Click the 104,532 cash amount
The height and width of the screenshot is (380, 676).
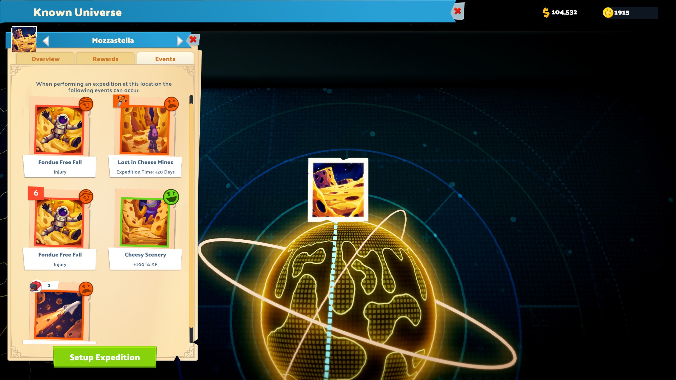click(564, 12)
